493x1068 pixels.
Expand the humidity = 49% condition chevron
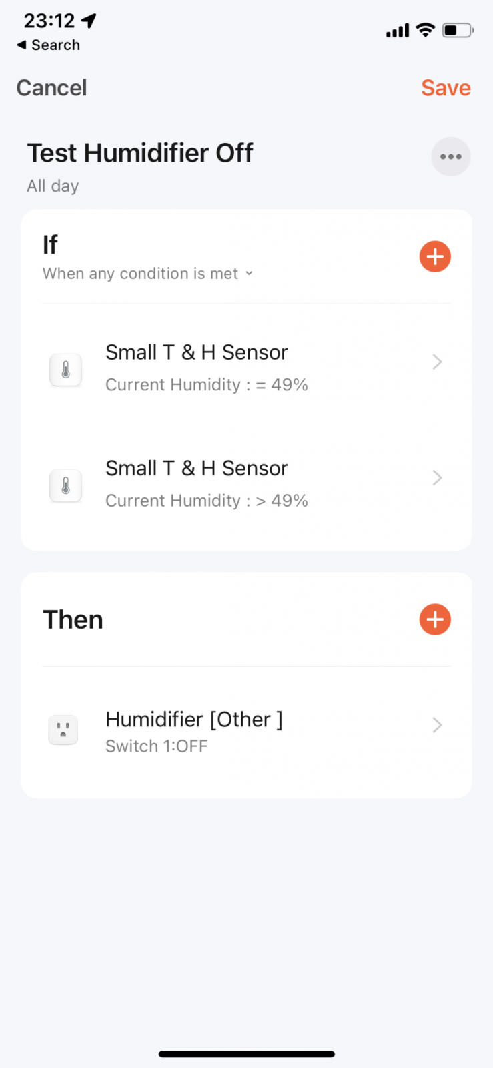pyautogui.click(x=437, y=362)
